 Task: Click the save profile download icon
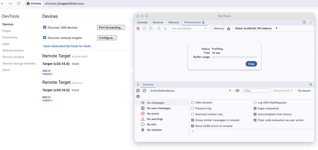[x=165, y=28]
